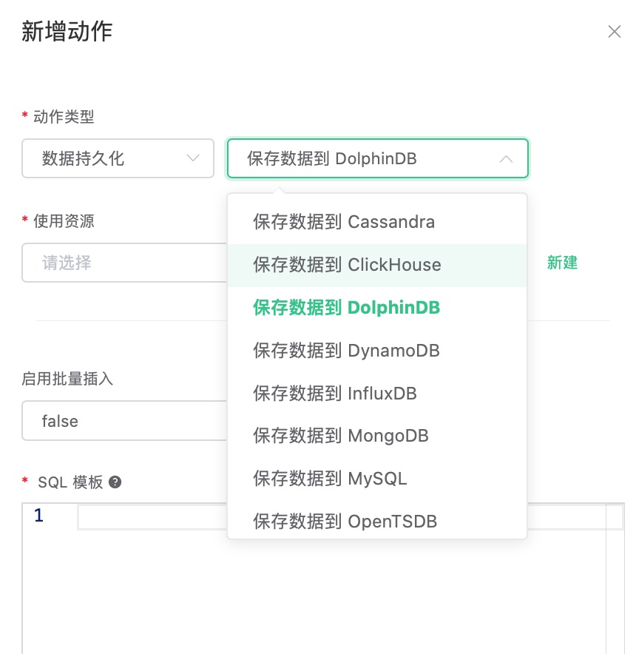The height and width of the screenshot is (654, 636).
Task: Collapse the list using the up-chevron arrow
Action: [506, 159]
